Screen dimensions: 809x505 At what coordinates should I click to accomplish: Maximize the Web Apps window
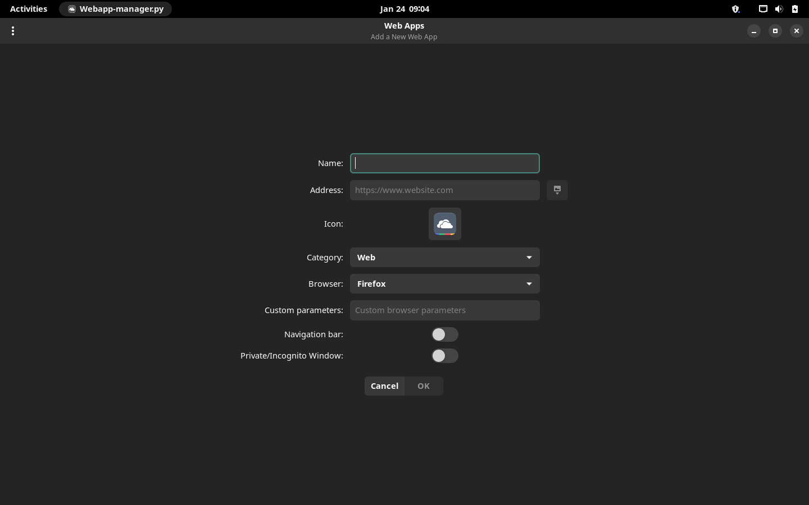[x=775, y=31]
